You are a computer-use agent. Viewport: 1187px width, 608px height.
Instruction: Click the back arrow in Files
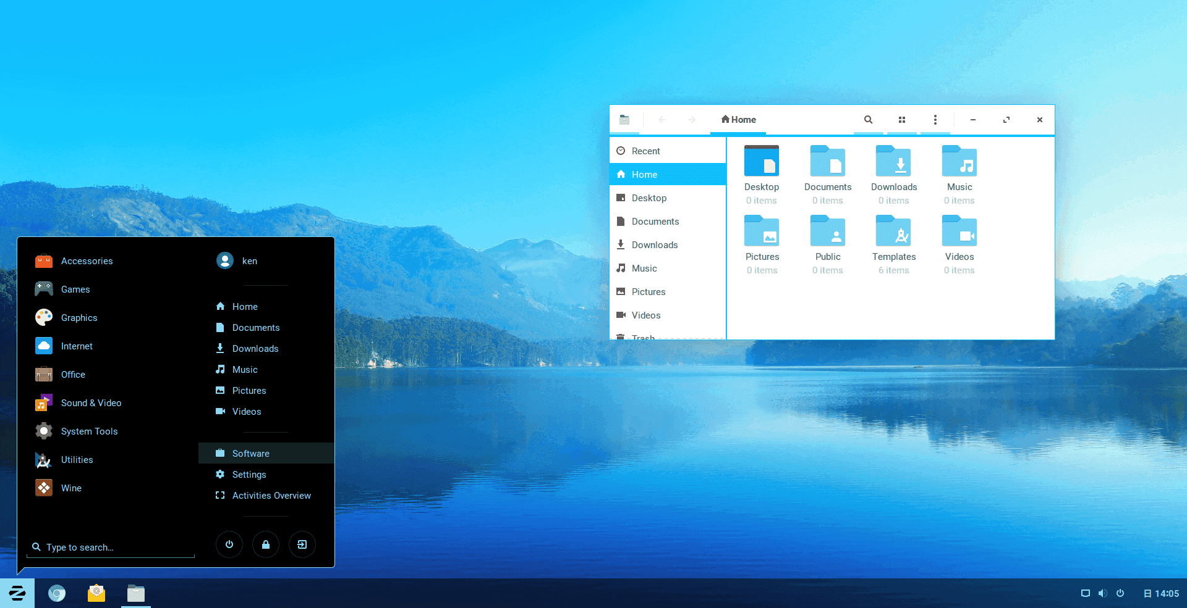click(662, 120)
